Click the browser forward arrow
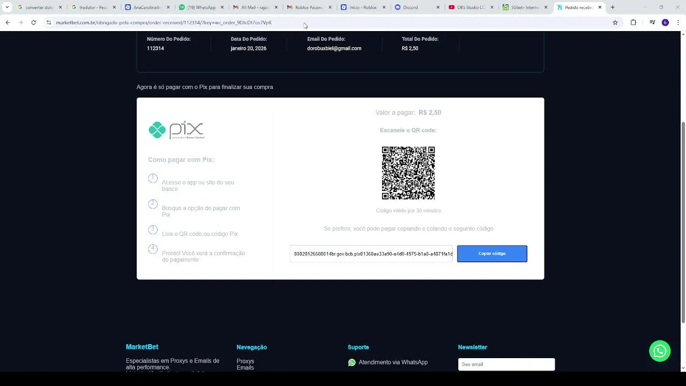686x386 pixels. (20, 23)
